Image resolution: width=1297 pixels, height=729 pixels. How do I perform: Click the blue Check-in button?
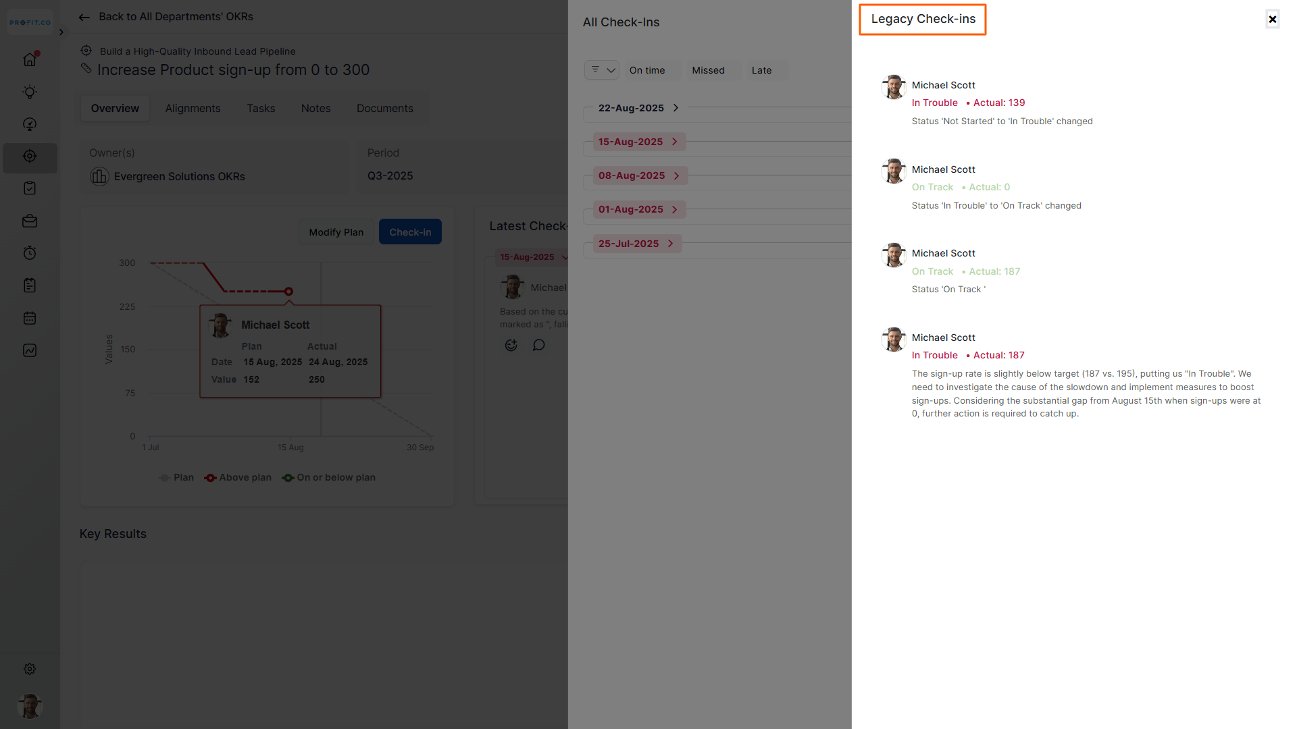click(410, 232)
